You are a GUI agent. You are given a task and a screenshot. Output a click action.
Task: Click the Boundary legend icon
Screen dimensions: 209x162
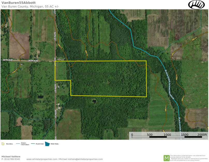(3, 144)
